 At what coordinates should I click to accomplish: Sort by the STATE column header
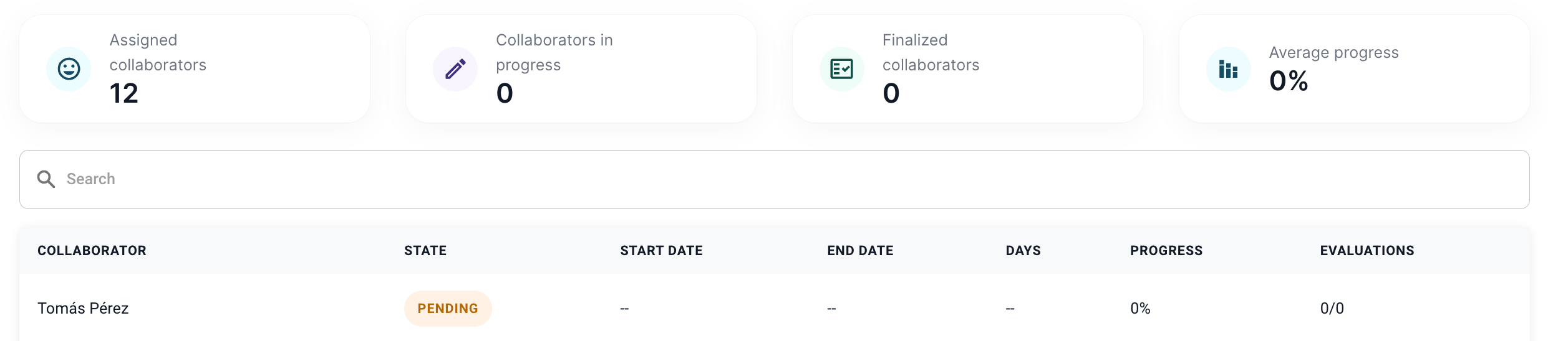(x=425, y=251)
